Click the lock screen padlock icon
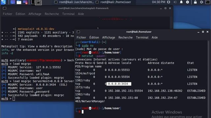This screenshot has height=118, width=211. pyautogui.click(x=195, y=2)
